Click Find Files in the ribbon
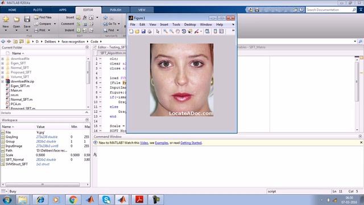The height and width of the screenshot is (205, 364). (43, 17)
